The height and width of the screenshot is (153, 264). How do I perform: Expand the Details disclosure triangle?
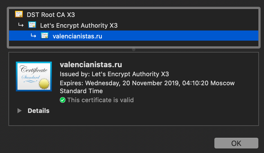(x=19, y=111)
